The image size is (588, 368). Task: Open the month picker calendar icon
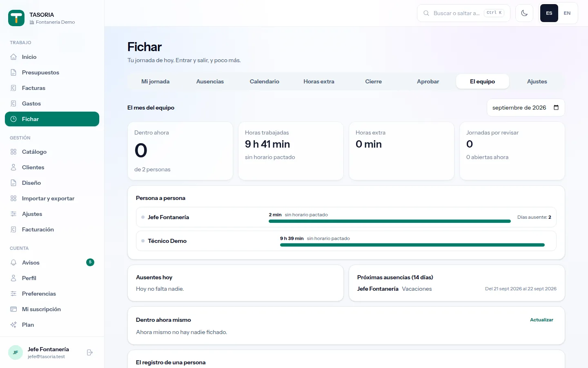pos(556,108)
